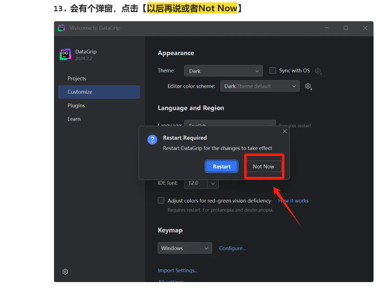This screenshot has width=392, height=292.
Task: Click the Keymap section heading
Action: point(170,230)
